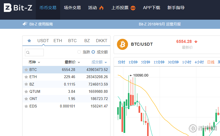
Task: Click the BTC/USDT pair title
Action: 142,44
